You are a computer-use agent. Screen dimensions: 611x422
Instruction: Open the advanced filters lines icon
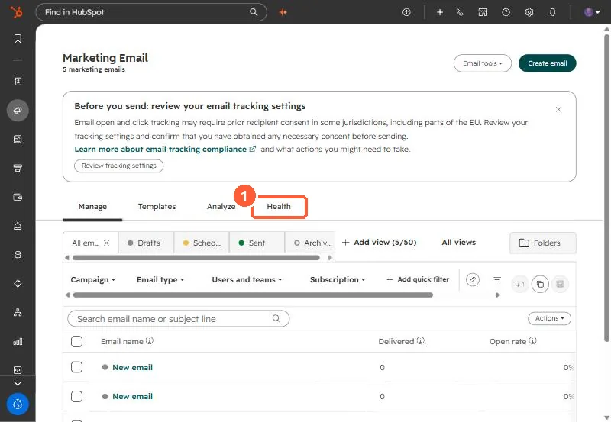tap(497, 279)
